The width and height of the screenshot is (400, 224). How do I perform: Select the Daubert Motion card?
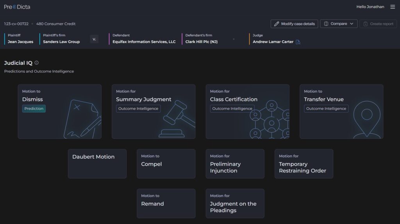click(x=97, y=164)
